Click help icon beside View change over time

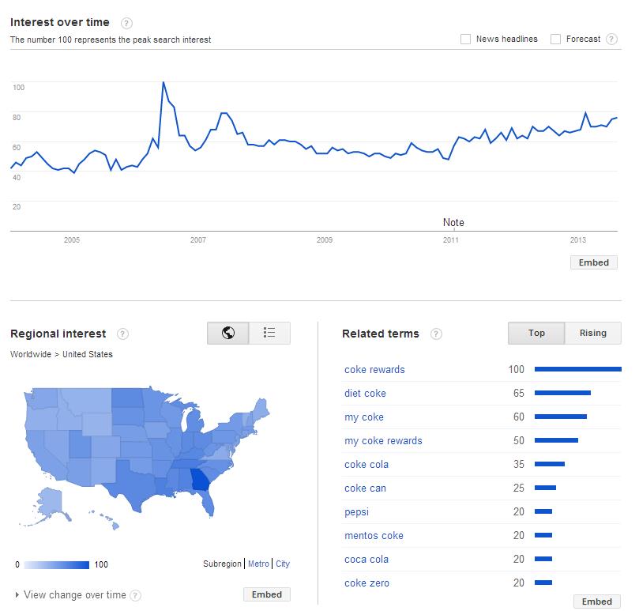[135, 595]
